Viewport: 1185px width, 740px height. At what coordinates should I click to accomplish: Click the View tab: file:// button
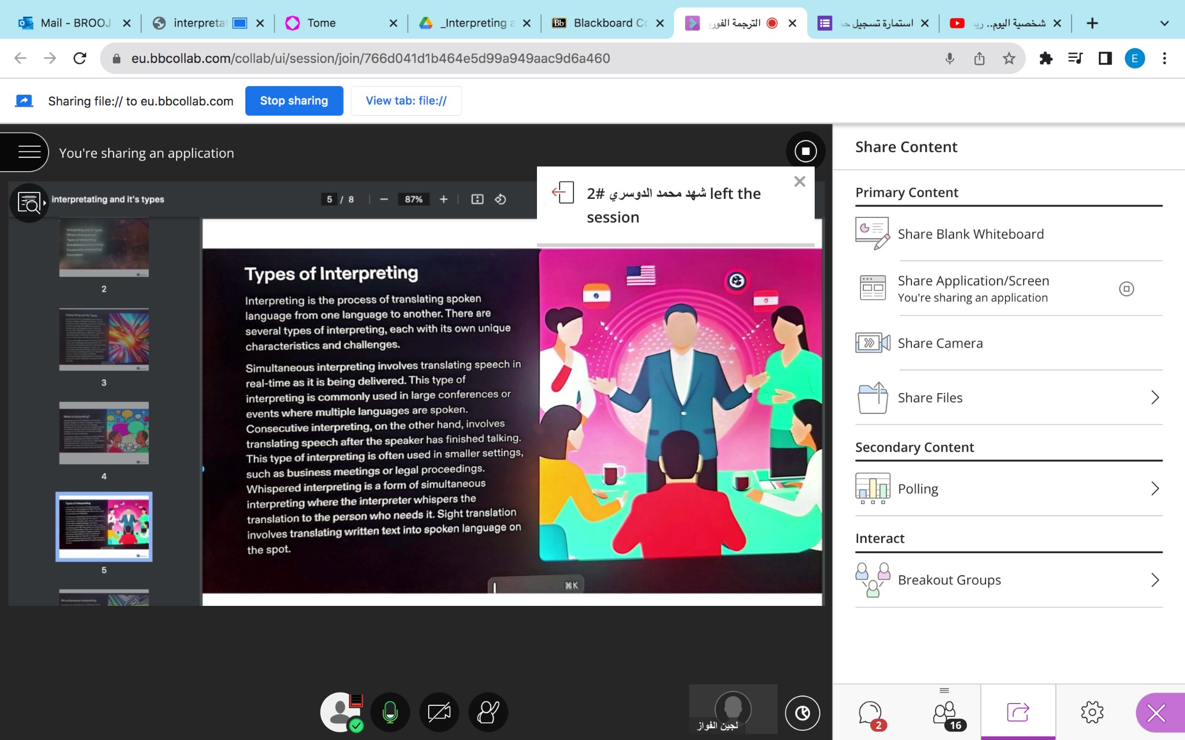(x=406, y=101)
